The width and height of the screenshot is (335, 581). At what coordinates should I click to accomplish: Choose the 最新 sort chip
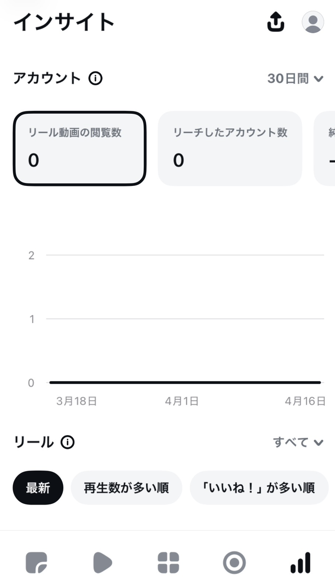point(38,488)
